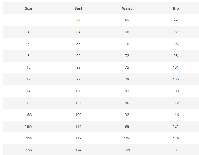This screenshot has width=199, height=155.
Task: Select the size 2 row label
Action: [x=29, y=20]
